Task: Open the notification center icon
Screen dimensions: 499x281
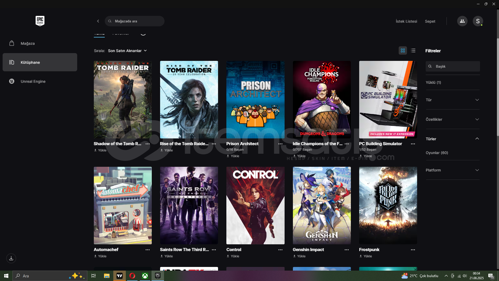Action: click(491, 276)
